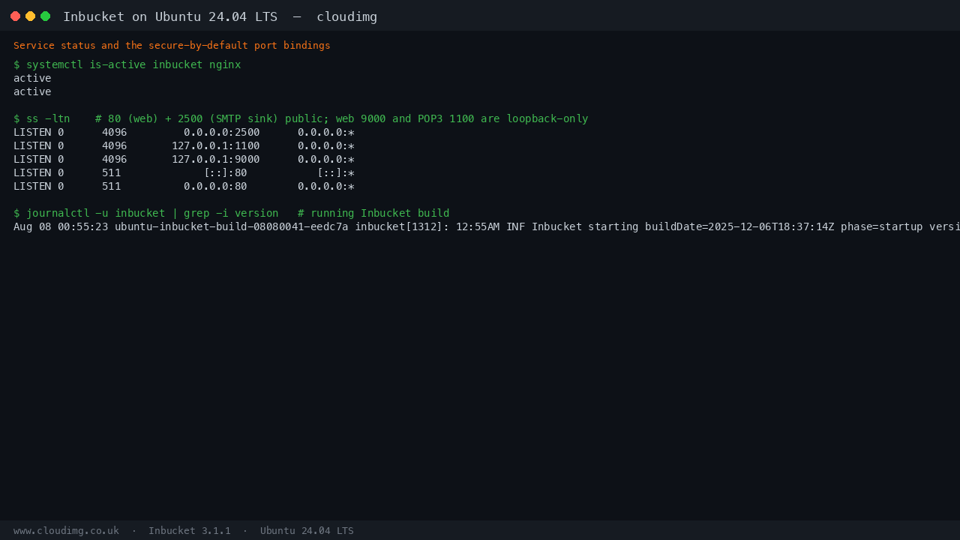
Task: Click 'Inbucket starting' in the log line
Action: (585, 226)
